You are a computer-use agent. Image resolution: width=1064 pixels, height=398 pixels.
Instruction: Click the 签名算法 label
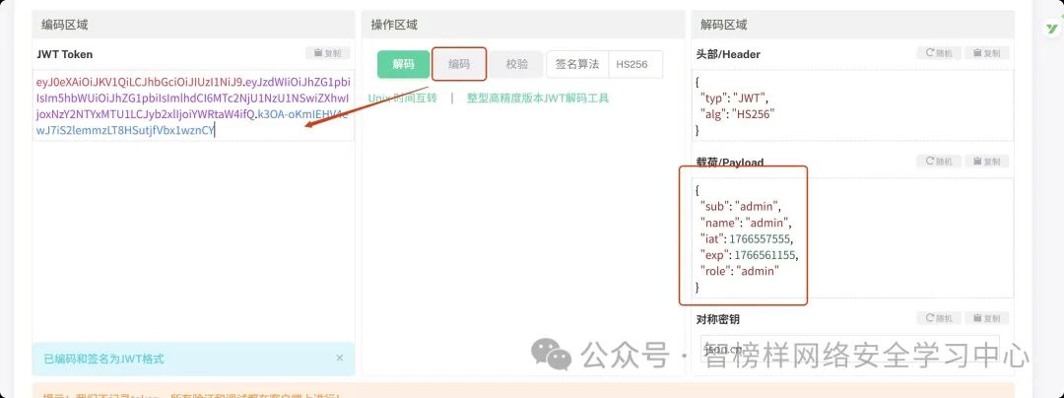577,64
